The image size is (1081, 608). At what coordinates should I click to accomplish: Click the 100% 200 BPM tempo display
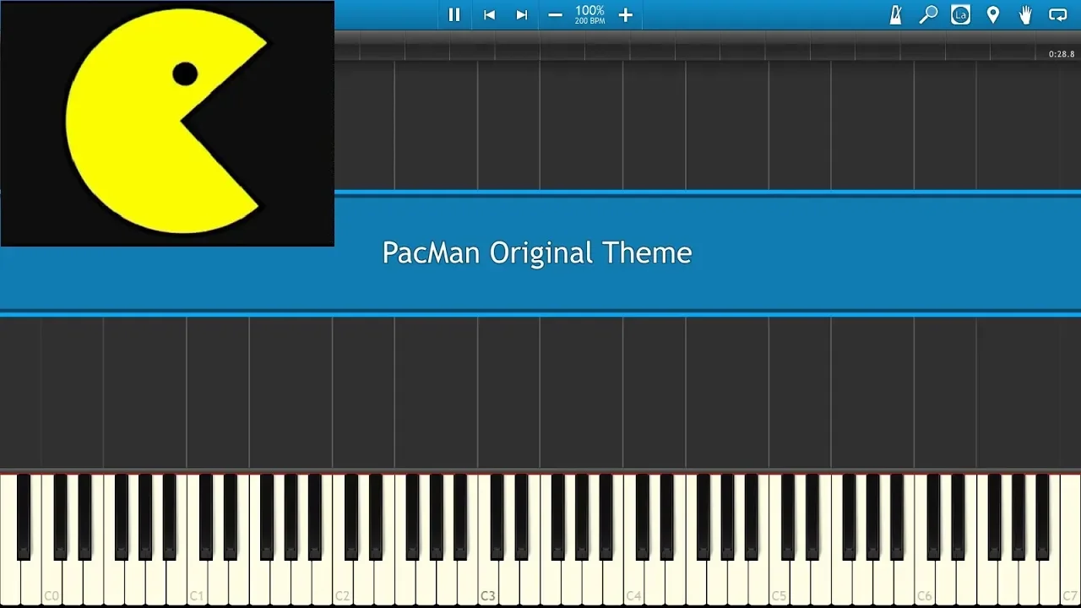pos(589,14)
